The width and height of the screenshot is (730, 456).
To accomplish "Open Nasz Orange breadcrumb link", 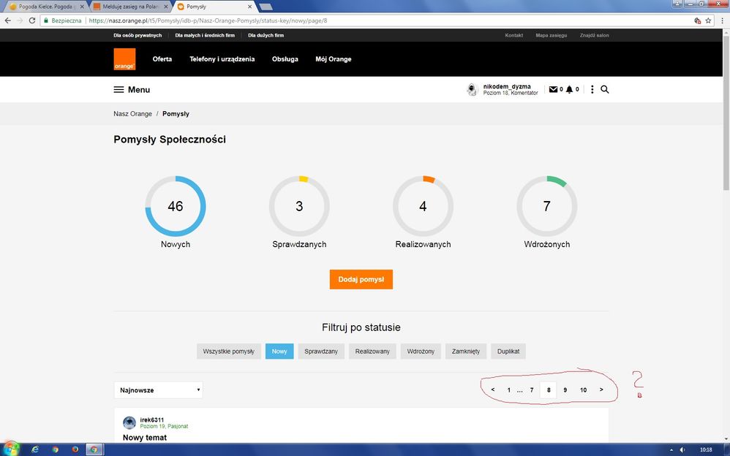I will tap(132, 114).
